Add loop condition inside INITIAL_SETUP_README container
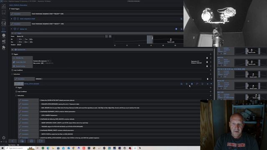Image resolution: width=267 pixels, height=150 pixels. (211, 92)
